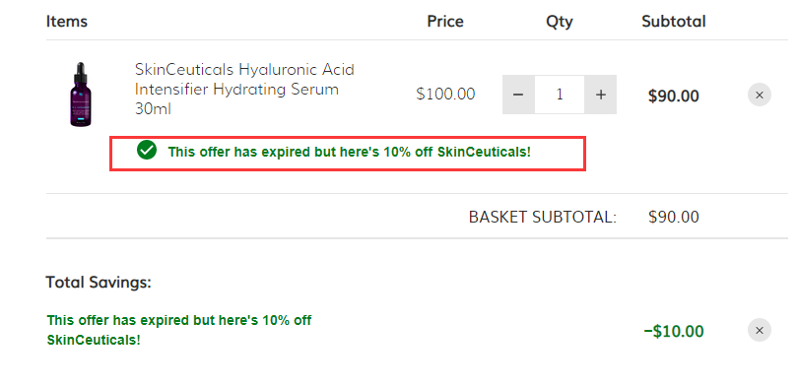Click the bold $90.00 item subtotal
Viewport: 798px width, 386px height.
pyautogui.click(x=673, y=96)
